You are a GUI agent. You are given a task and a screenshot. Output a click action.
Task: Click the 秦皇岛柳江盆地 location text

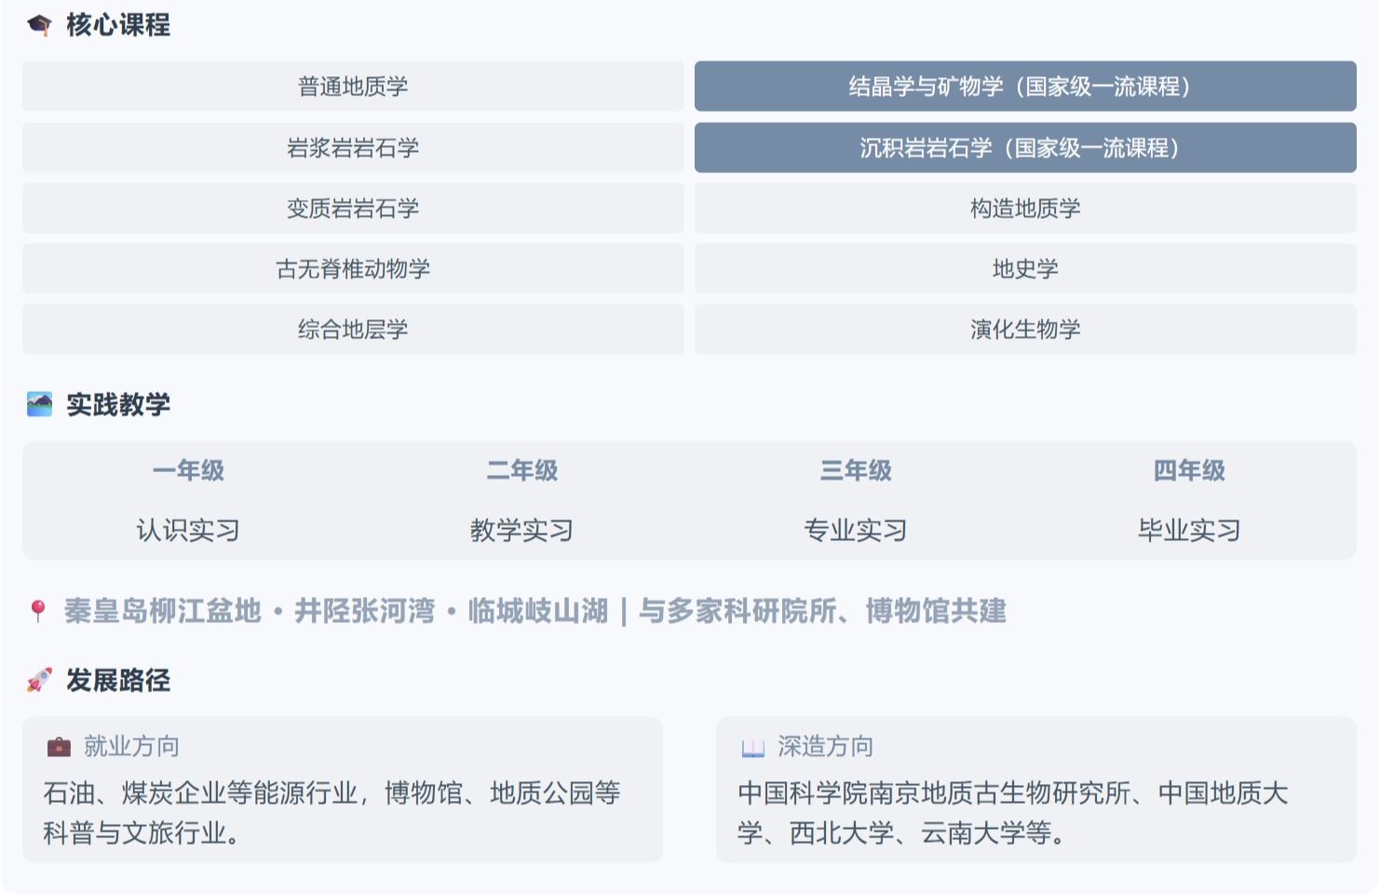[163, 611]
